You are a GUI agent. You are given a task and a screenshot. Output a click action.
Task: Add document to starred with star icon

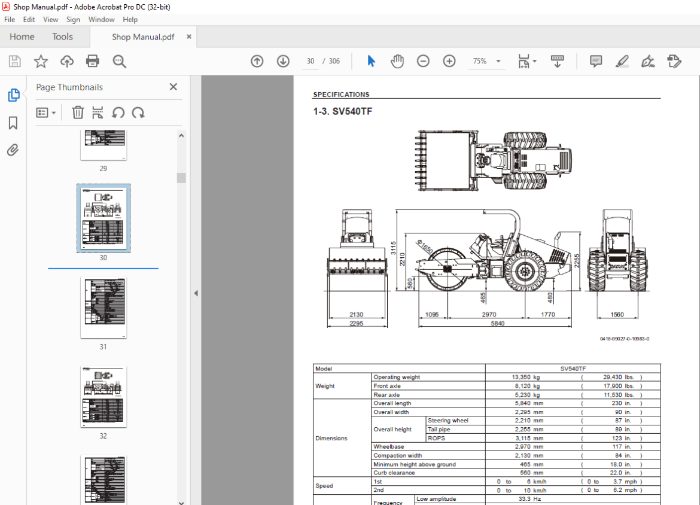tap(41, 61)
